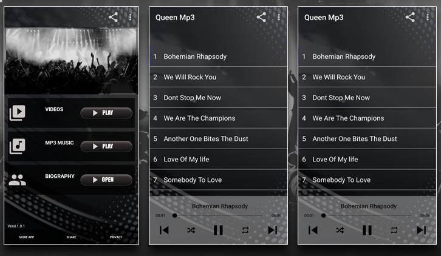Share from middle Queen Mp3 screen
Screen dimensions: 441x256
pyautogui.click(x=261, y=17)
